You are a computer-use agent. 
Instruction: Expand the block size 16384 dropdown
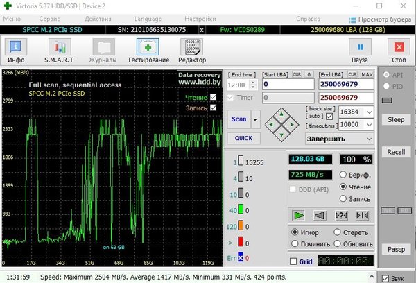tap(370, 112)
